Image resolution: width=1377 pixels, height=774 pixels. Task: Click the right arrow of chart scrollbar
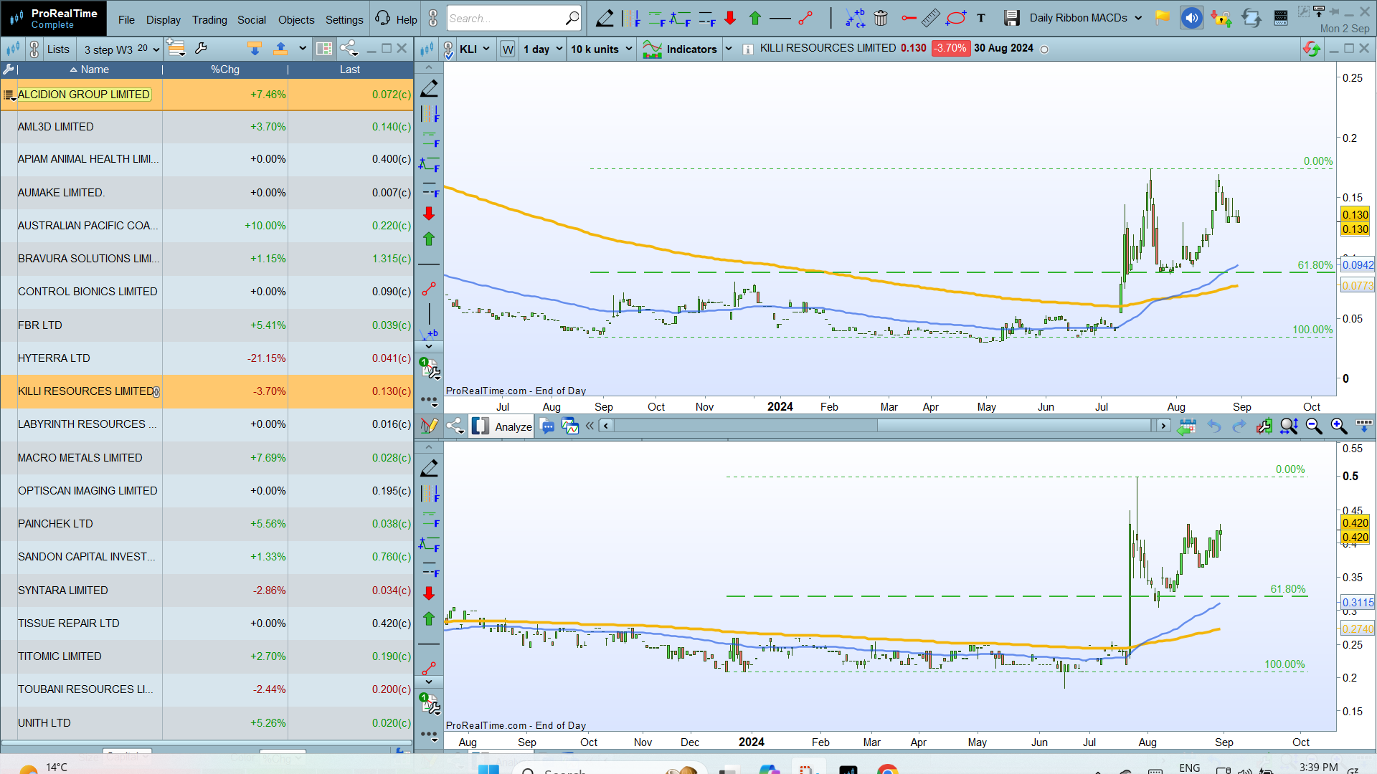[1163, 426]
